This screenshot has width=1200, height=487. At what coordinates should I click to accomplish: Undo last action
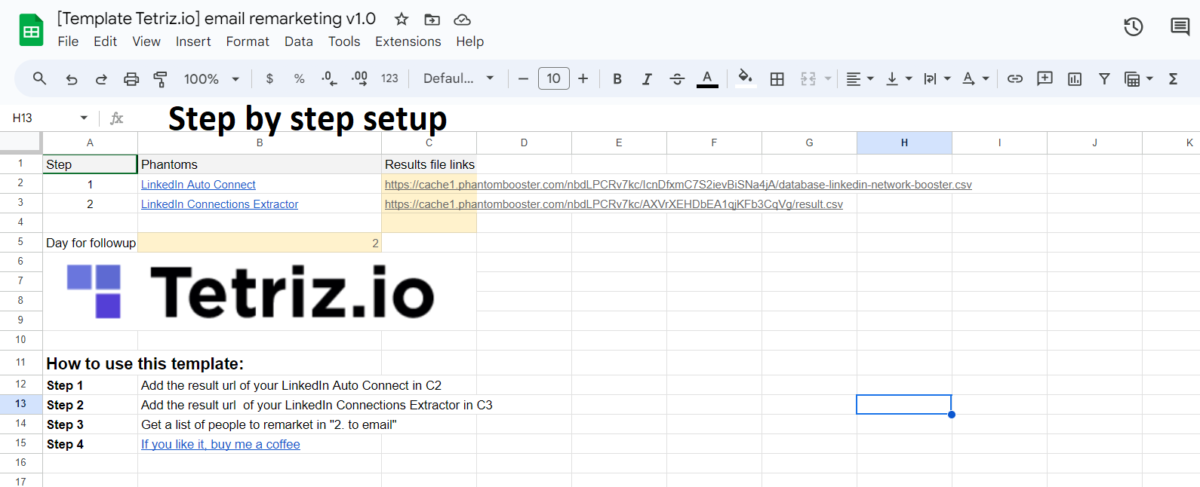pos(71,78)
